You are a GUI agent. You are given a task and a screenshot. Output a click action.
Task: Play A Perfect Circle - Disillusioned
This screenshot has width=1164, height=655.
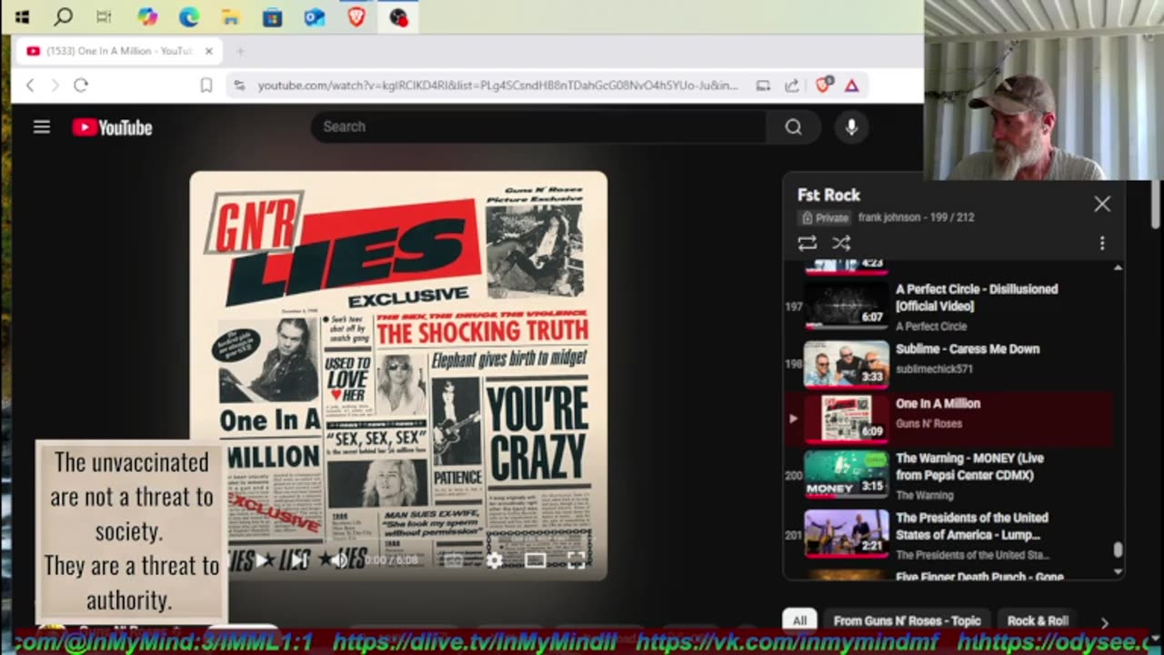(x=949, y=306)
